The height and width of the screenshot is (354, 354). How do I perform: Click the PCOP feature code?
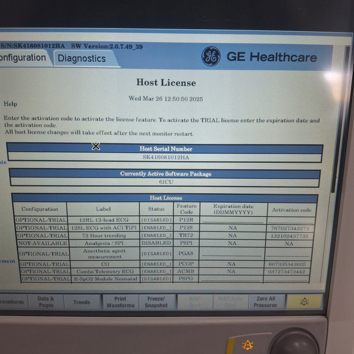point(186,263)
